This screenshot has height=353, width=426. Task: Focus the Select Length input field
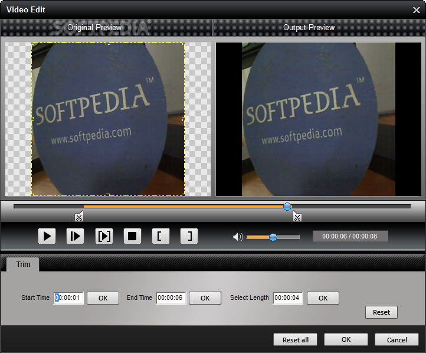click(288, 298)
